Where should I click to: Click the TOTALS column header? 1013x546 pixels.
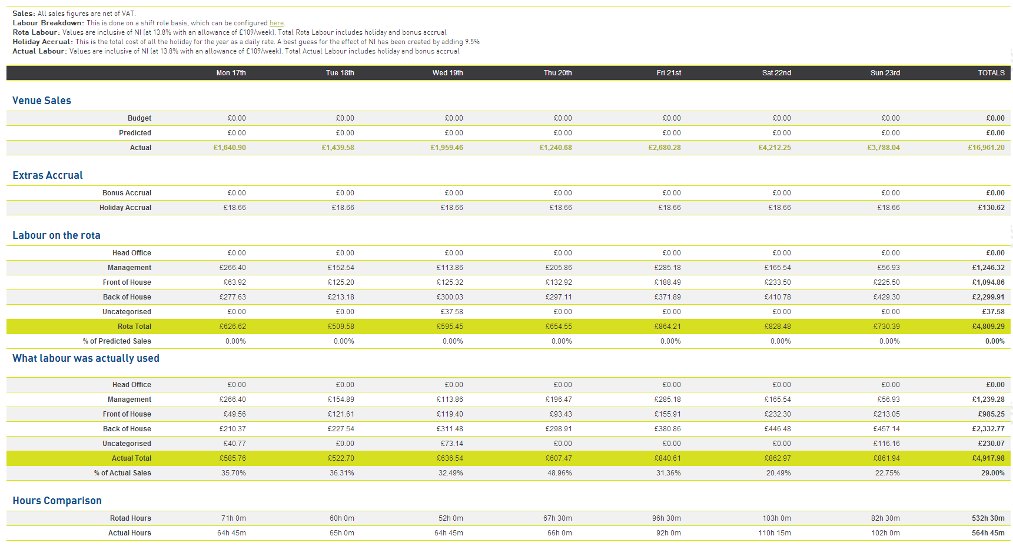991,73
